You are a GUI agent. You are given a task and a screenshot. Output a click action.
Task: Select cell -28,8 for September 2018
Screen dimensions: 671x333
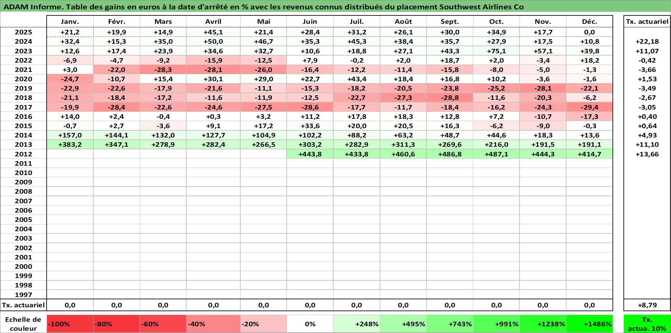(x=450, y=98)
